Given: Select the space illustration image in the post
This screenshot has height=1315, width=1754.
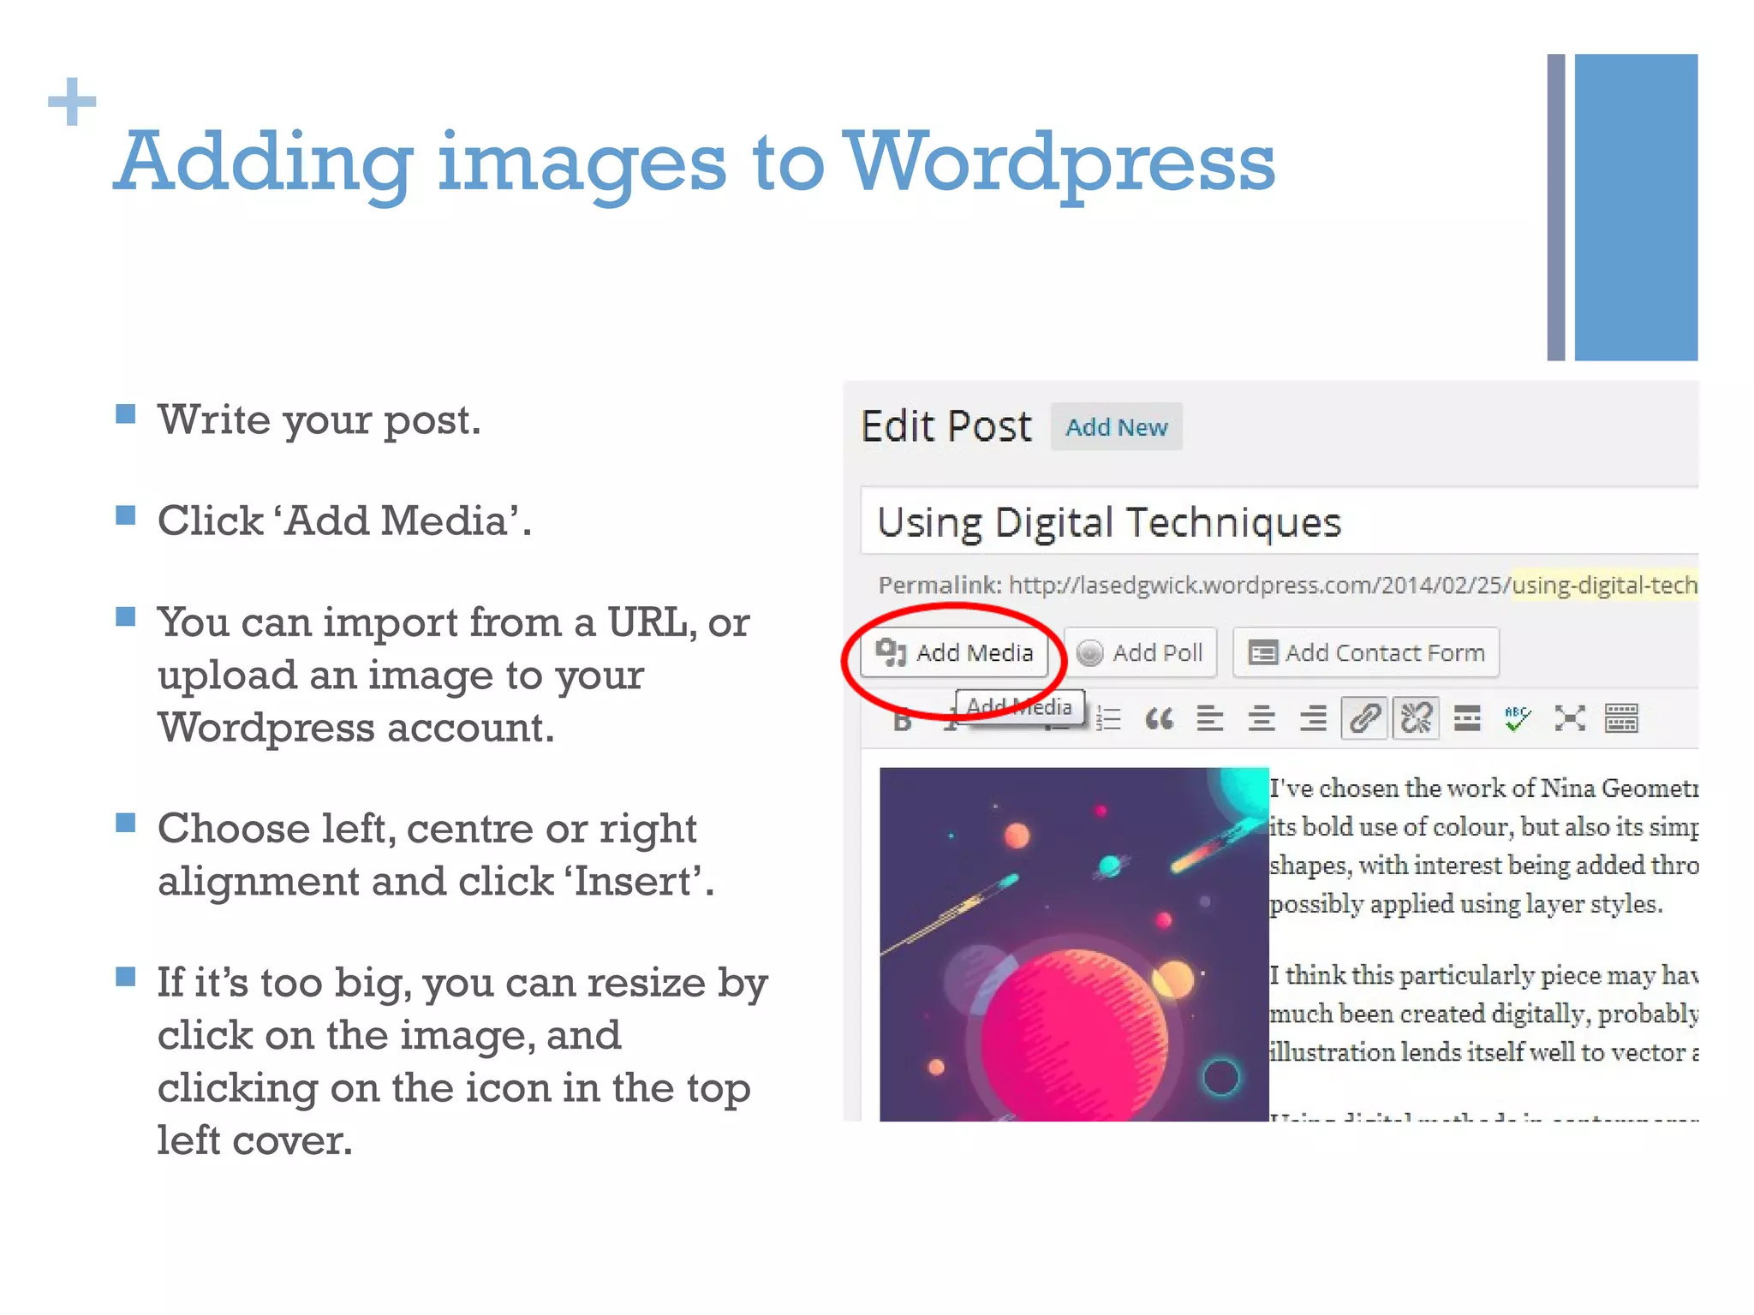Looking at the screenshot, I should [x=1074, y=944].
